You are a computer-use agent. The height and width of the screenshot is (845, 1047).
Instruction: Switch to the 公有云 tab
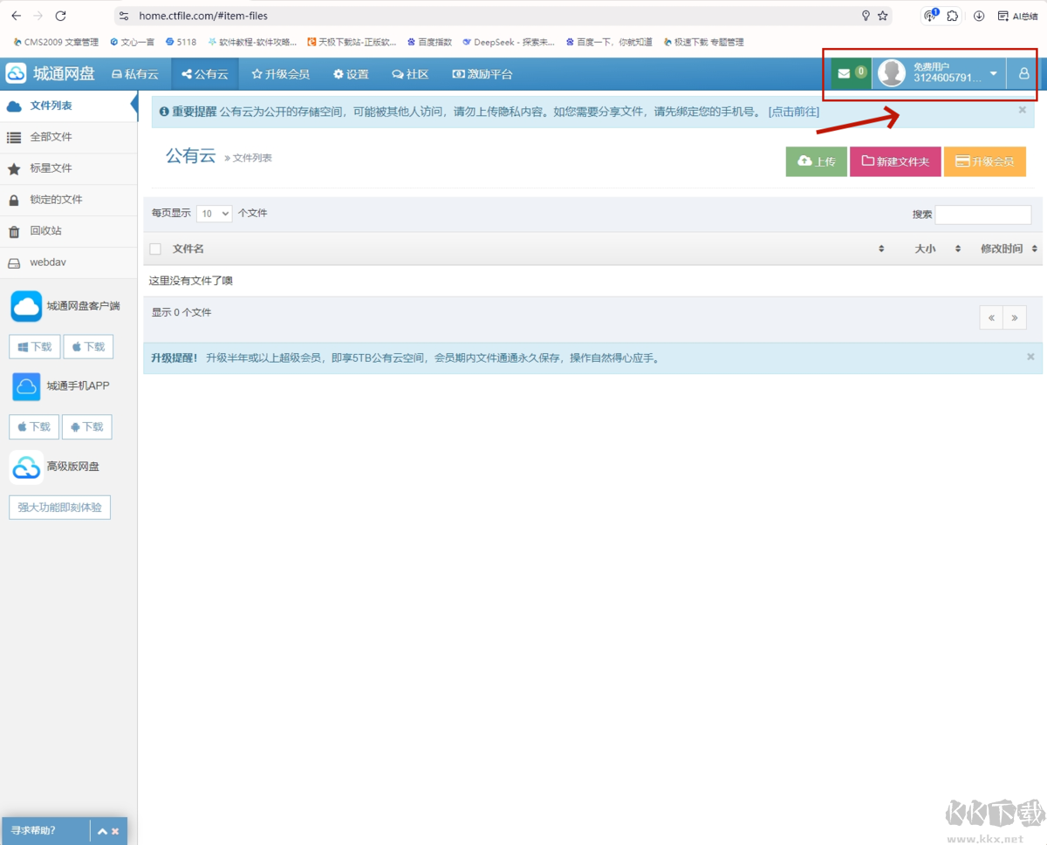[x=205, y=74]
